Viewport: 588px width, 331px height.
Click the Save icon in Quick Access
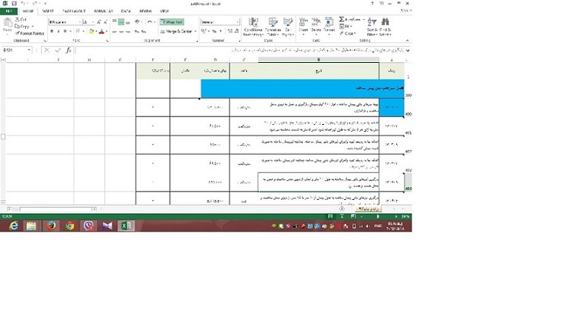[x=14, y=3]
